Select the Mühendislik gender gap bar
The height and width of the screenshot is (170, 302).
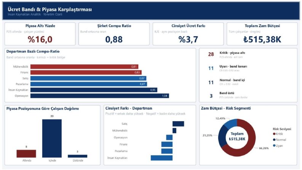coord(174,130)
